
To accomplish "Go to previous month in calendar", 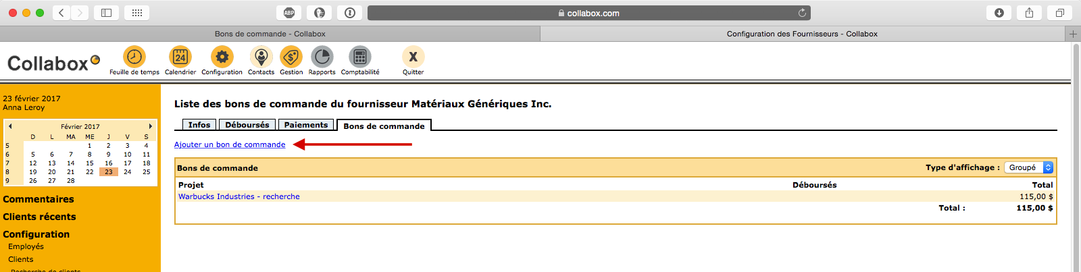I will pos(10,126).
